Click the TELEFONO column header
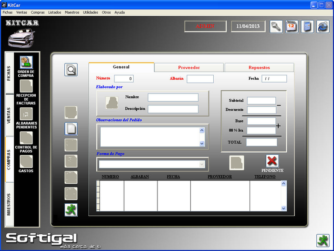Screen dimensions: 334x251 point(265,177)
